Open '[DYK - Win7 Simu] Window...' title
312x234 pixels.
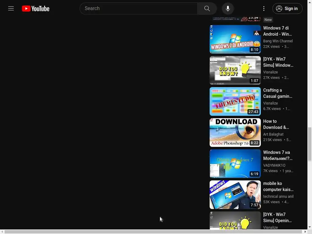pyautogui.click(x=278, y=62)
